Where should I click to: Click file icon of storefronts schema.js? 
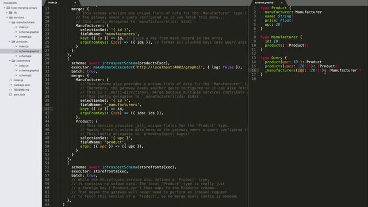pos(16,75)
